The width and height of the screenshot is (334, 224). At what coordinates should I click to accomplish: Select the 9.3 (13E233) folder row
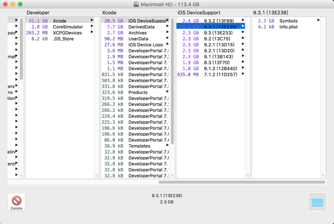(211, 32)
